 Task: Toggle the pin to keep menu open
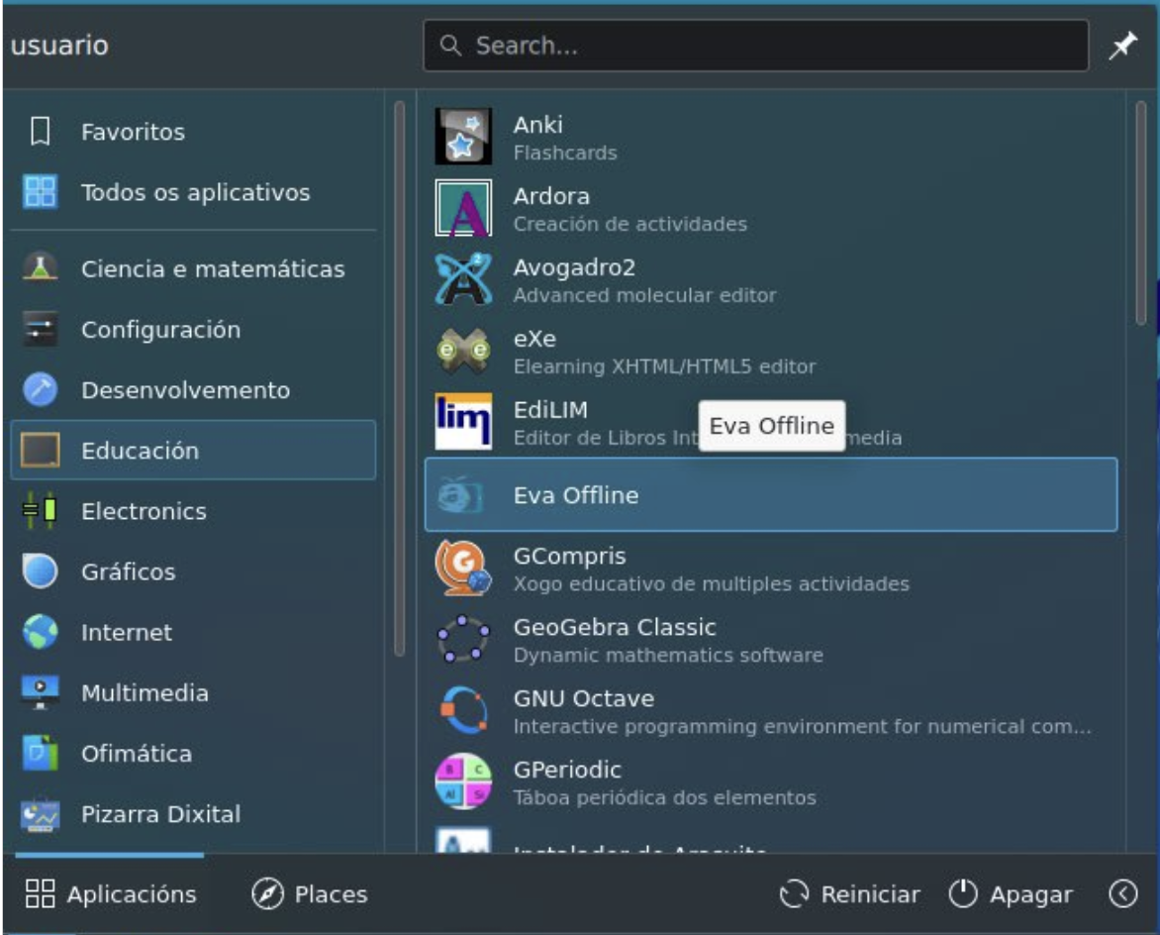point(1121,47)
